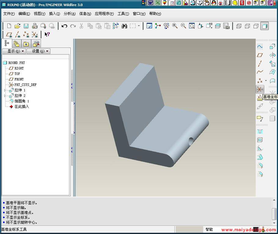Switch to the Folder Browser tab
Screen dimensions: 278x234
tap(16, 44)
